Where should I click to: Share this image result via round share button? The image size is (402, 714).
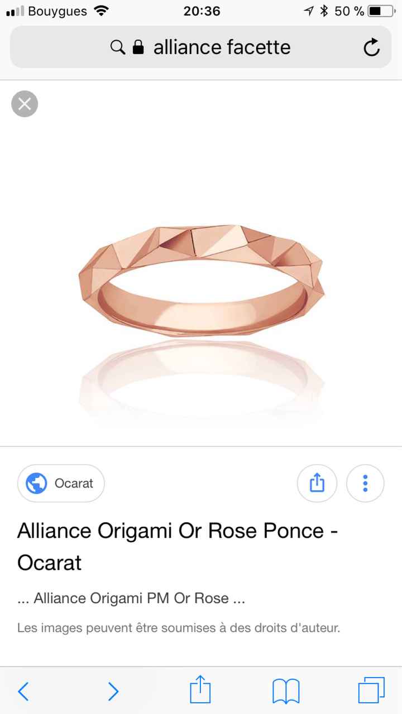[317, 483]
